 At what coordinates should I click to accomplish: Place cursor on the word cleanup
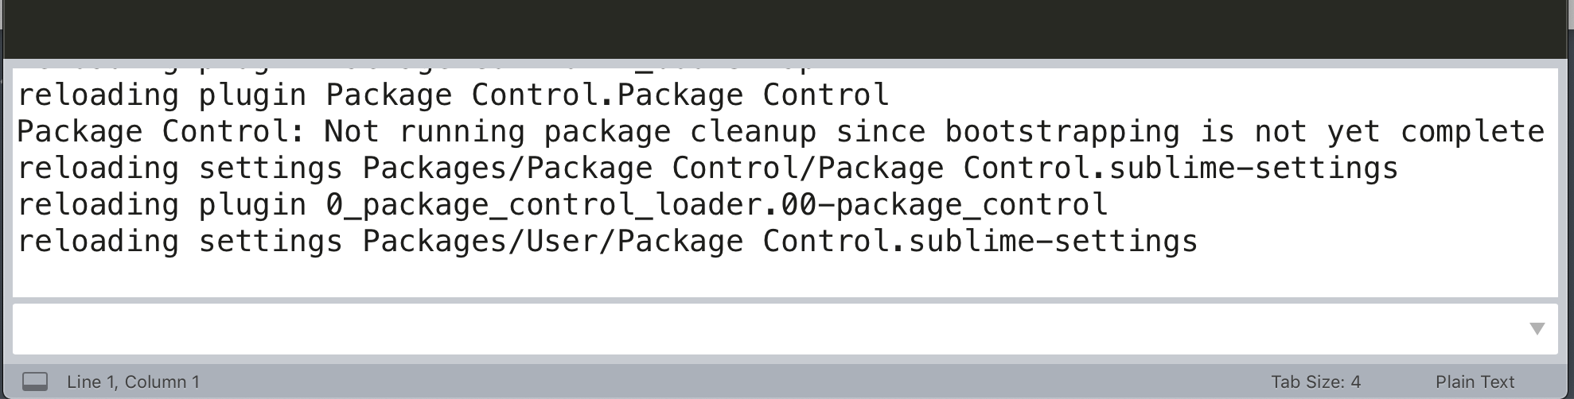(753, 132)
